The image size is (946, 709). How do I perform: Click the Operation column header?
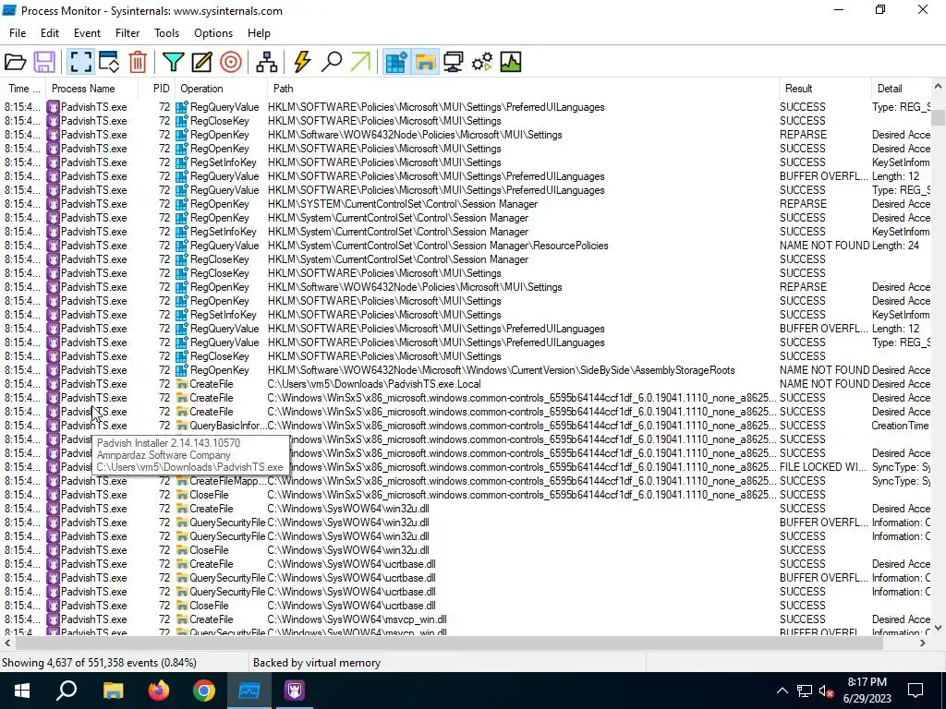[x=222, y=89]
